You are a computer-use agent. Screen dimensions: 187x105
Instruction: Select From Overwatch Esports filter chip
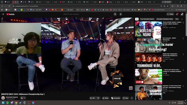click(147, 19)
